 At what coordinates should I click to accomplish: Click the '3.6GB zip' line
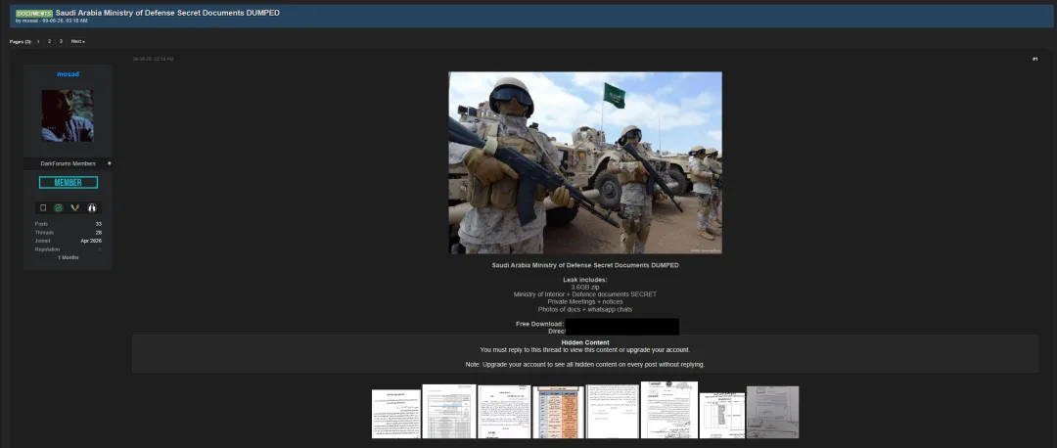[585, 287]
